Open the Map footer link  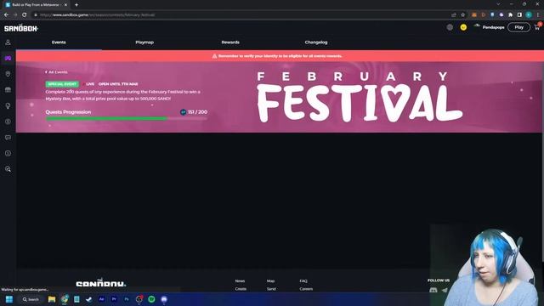tap(270, 281)
